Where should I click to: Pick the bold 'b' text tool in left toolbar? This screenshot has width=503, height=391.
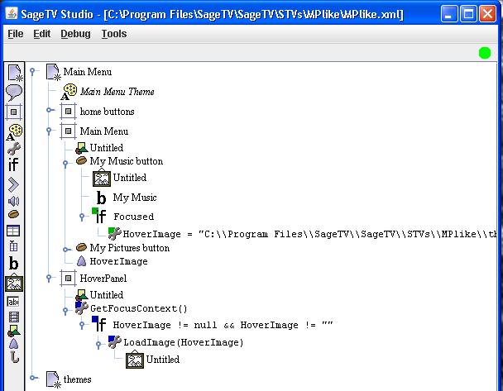coord(14,264)
